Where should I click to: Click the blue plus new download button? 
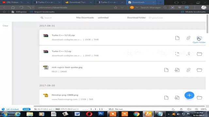[189, 95]
